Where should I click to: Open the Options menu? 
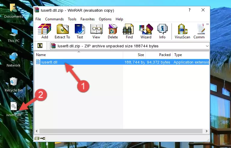pyautogui.click(x=105, y=19)
